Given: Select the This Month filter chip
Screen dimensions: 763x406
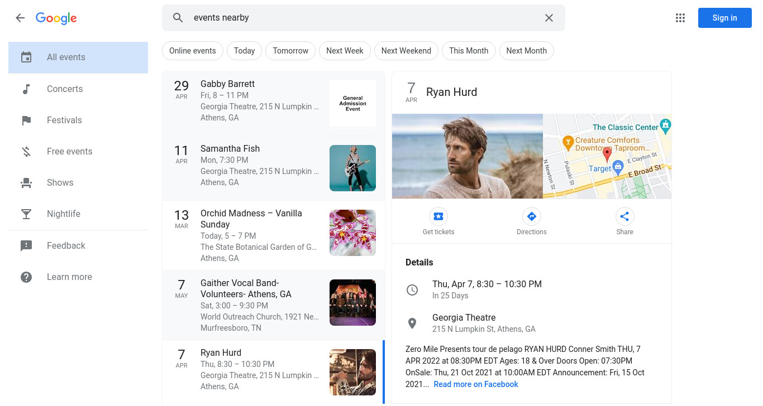Looking at the screenshot, I should coord(469,51).
